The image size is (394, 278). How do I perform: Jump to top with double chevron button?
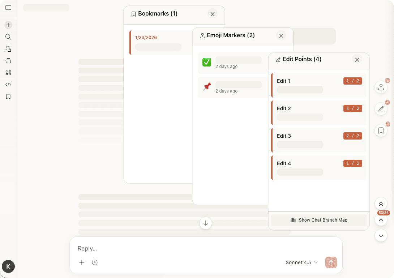pyautogui.click(x=381, y=204)
